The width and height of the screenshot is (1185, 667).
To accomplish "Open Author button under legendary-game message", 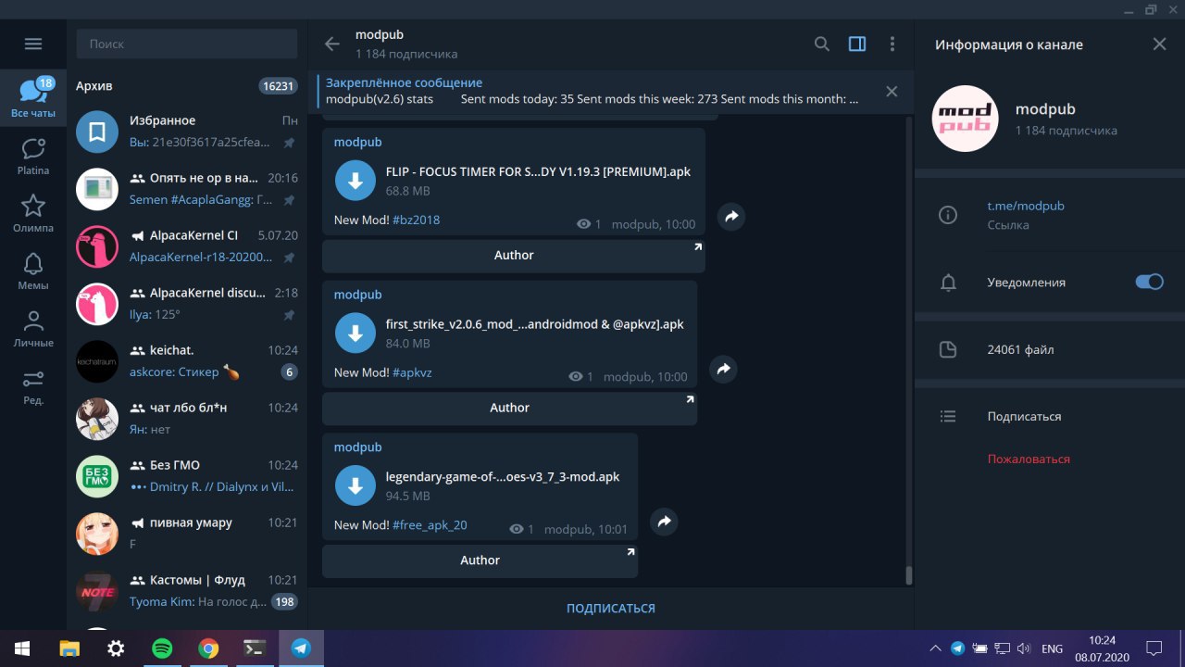I will tap(480, 560).
